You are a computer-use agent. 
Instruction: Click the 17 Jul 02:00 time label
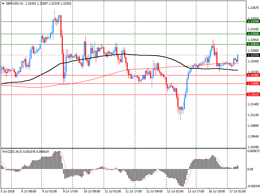tap(237, 191)
